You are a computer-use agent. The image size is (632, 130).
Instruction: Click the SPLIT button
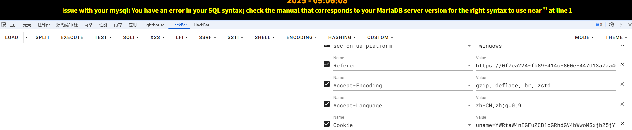coord(43,37)
